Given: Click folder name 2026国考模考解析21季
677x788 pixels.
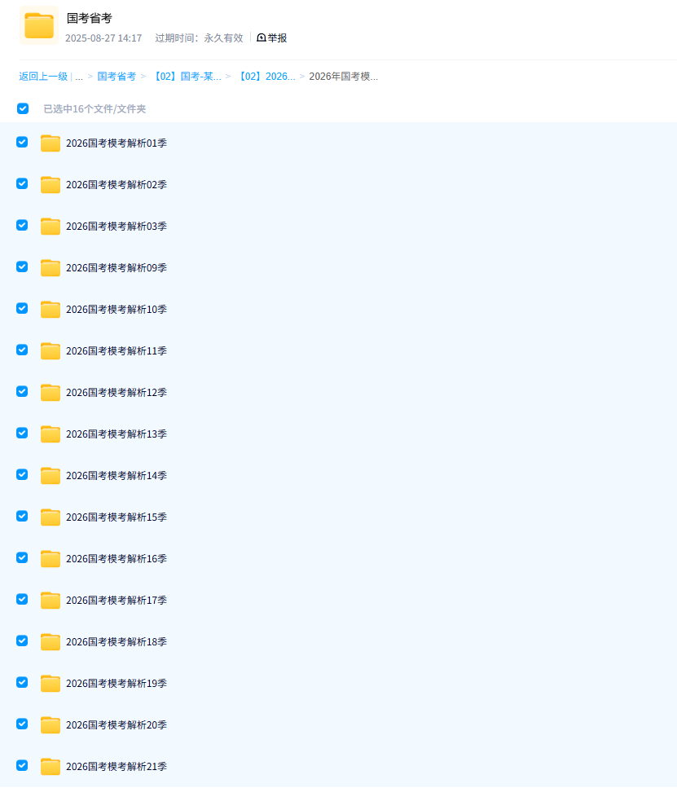Looking at the screenshot, I should point(116,766).
